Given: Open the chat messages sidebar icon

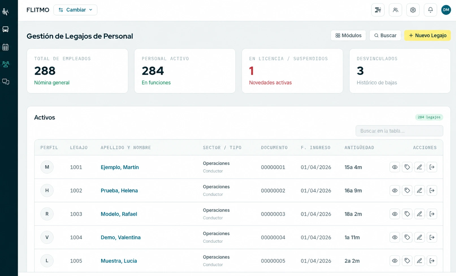Looking at the screenshot, I should 6,82.
